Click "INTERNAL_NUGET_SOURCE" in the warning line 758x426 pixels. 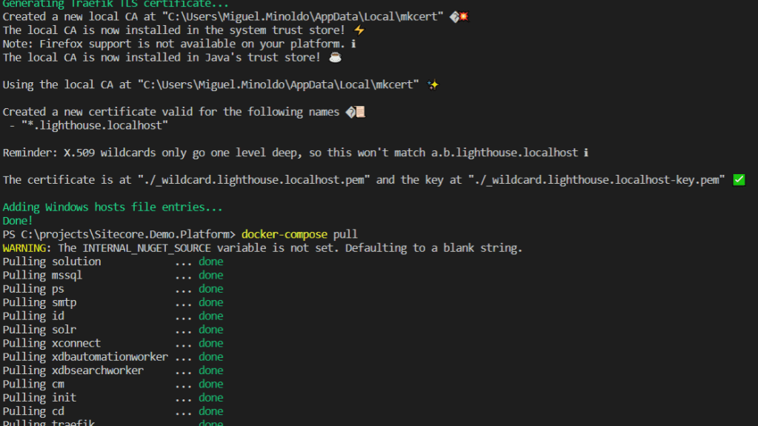pos(147,248)
